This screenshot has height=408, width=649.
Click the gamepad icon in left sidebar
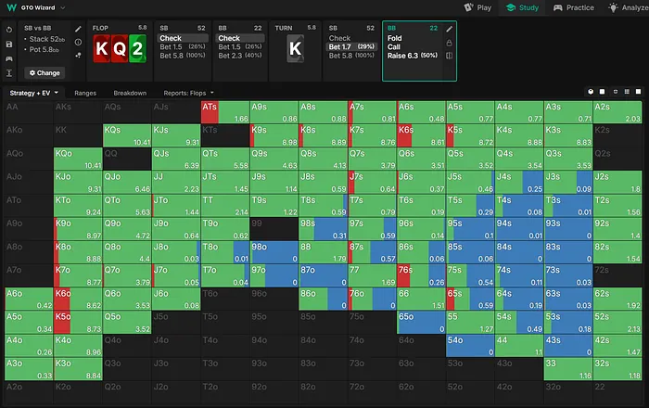pos(8,57)
